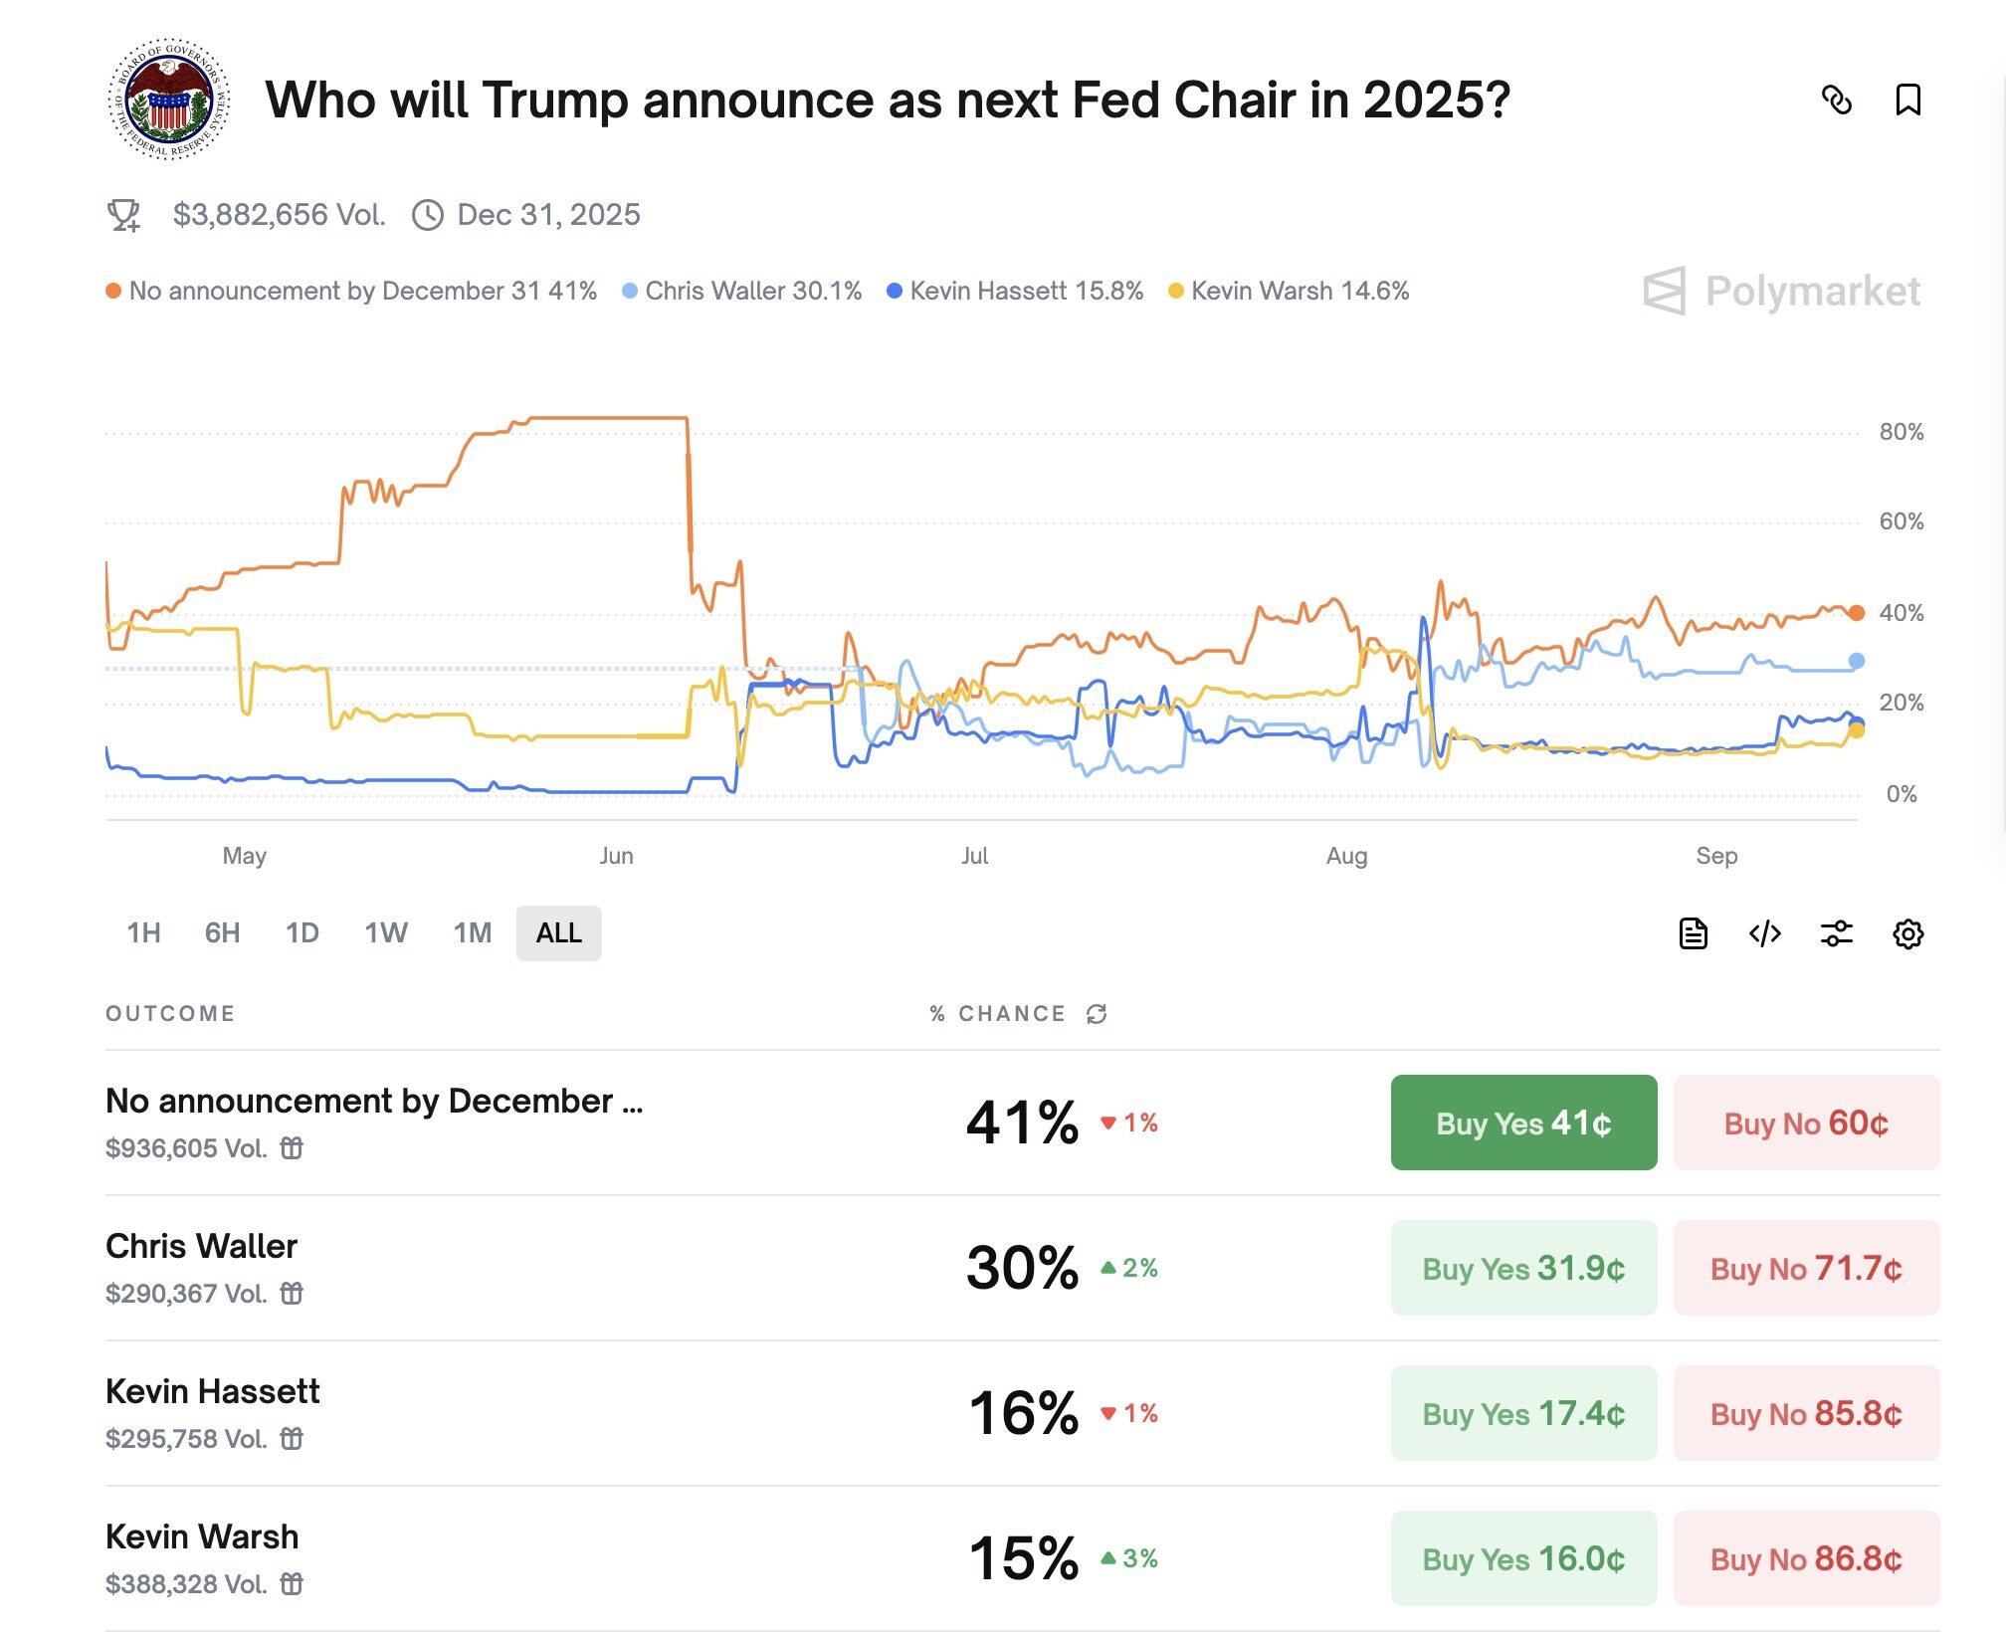Image resolution: width=2006 pixels, height=1636 pixels.
Task: Bookmark this market
Action: pyautogui.click(x=1910, y=101)
